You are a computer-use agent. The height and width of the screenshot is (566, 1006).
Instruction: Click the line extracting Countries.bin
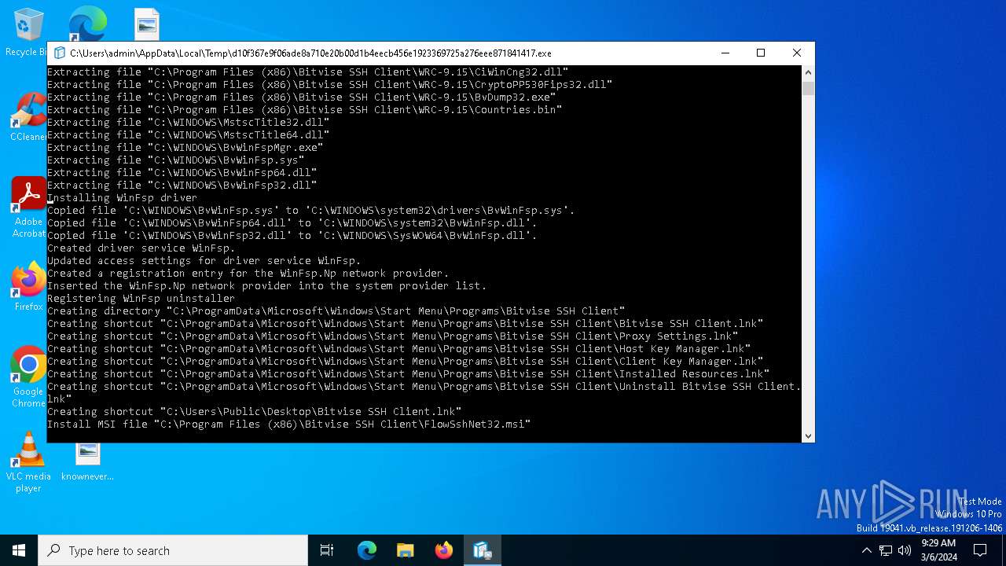click(304, 109)
